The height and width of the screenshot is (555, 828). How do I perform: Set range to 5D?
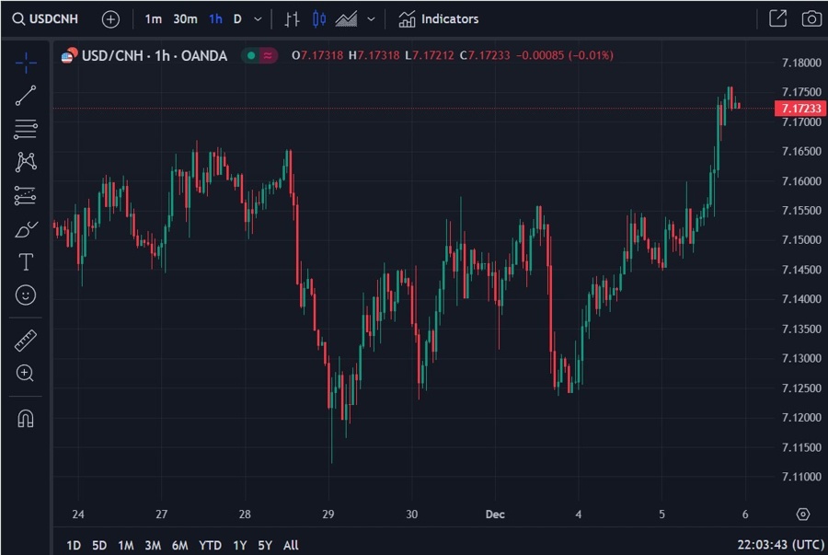point(99,545)
